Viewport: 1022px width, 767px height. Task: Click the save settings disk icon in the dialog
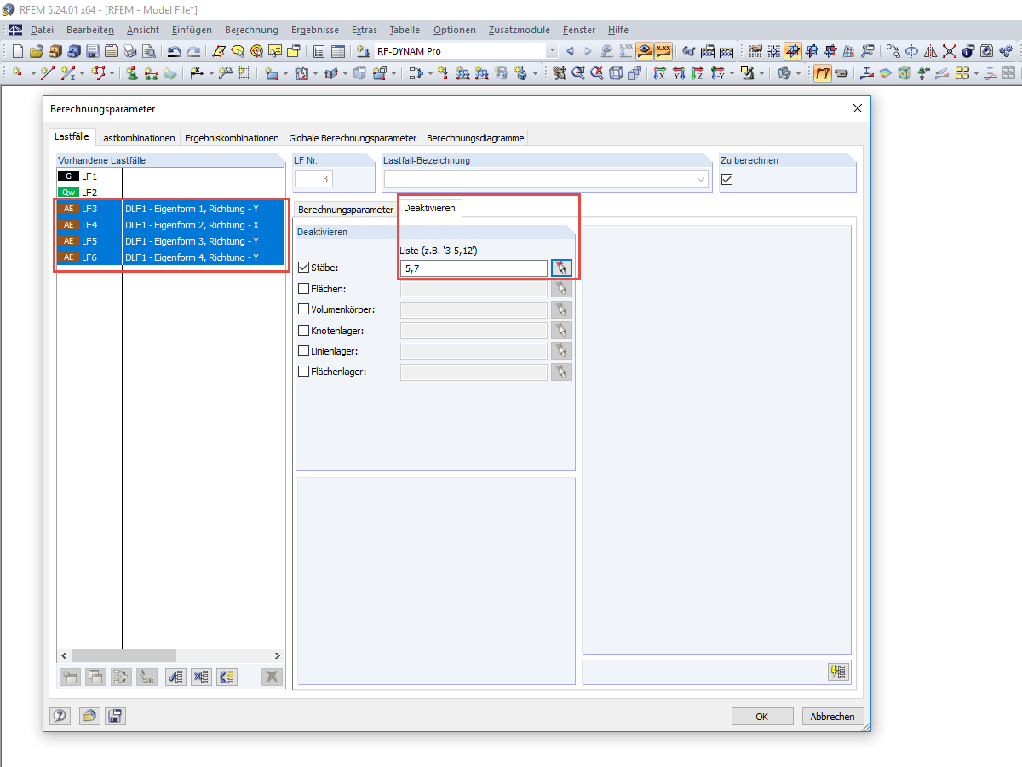[x=116, y=717]
